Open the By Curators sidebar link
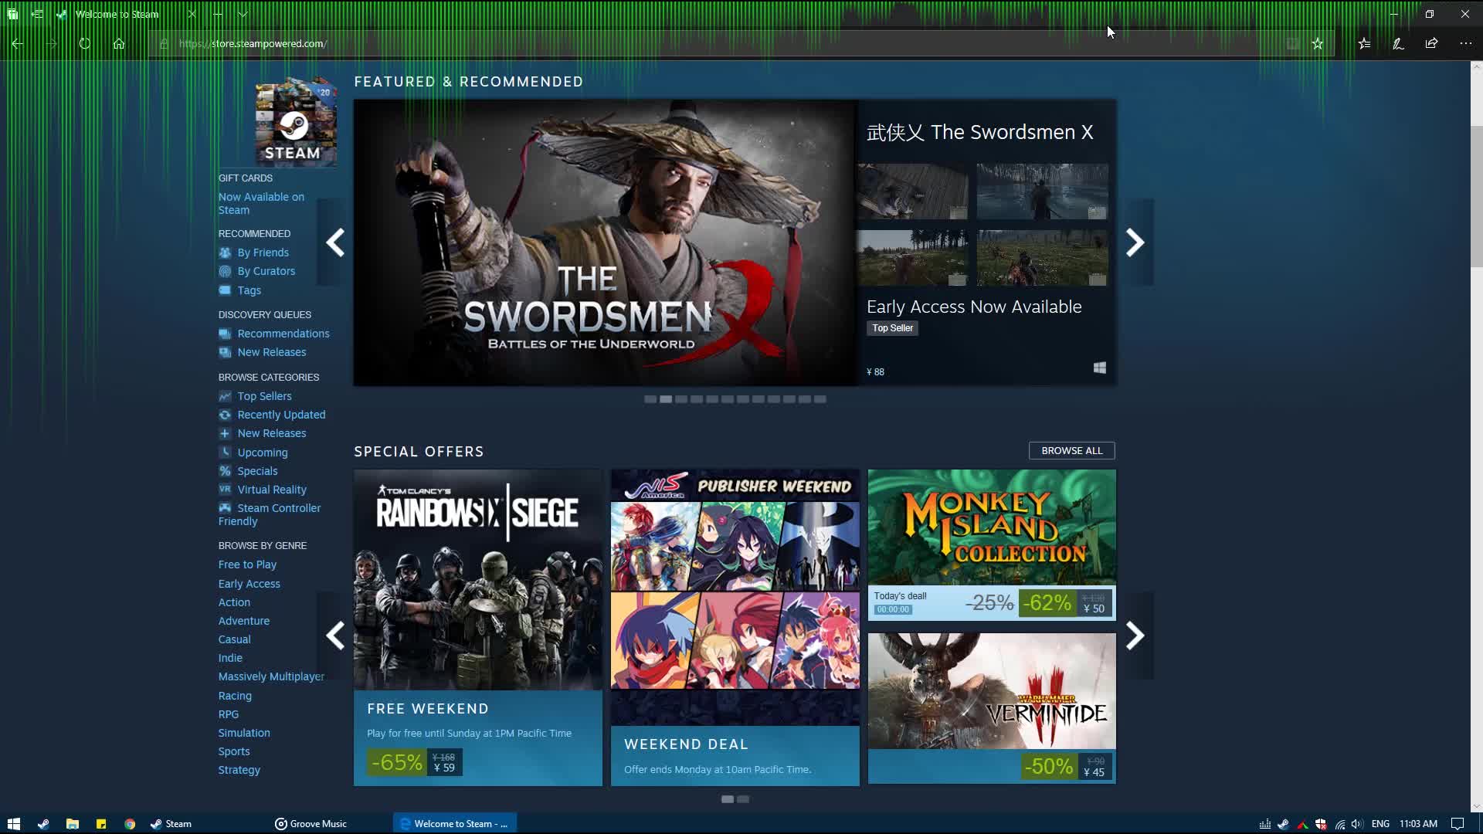This screenshot has width=1483, height=834. click(266, 271)
